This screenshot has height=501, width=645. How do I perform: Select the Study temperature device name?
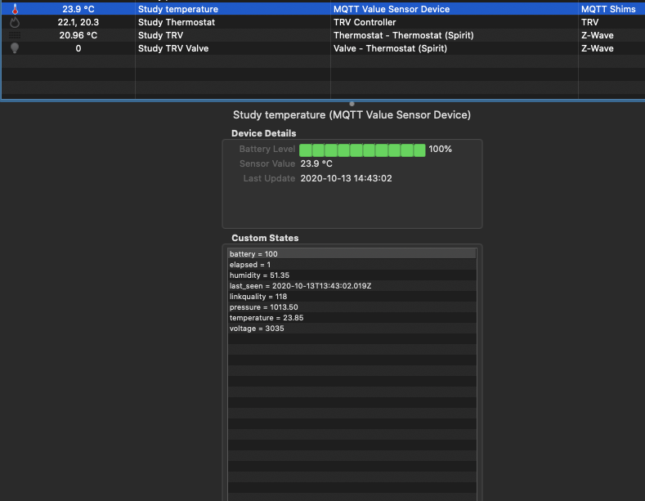(178, 9)
